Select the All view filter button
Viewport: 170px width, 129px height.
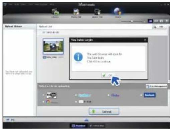150,21
